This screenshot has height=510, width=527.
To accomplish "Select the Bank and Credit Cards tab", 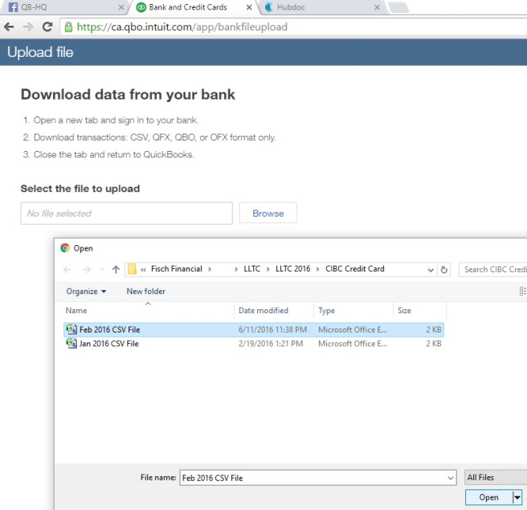I will [194, 7].
